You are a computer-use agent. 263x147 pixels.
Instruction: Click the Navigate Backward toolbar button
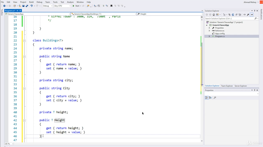[x=4, y=6]
